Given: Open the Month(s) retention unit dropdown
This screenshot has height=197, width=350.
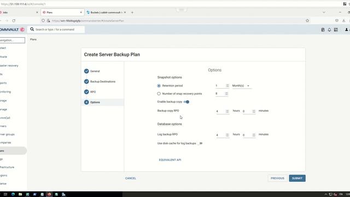Looking at the screenshot, I should coord(242,86).
